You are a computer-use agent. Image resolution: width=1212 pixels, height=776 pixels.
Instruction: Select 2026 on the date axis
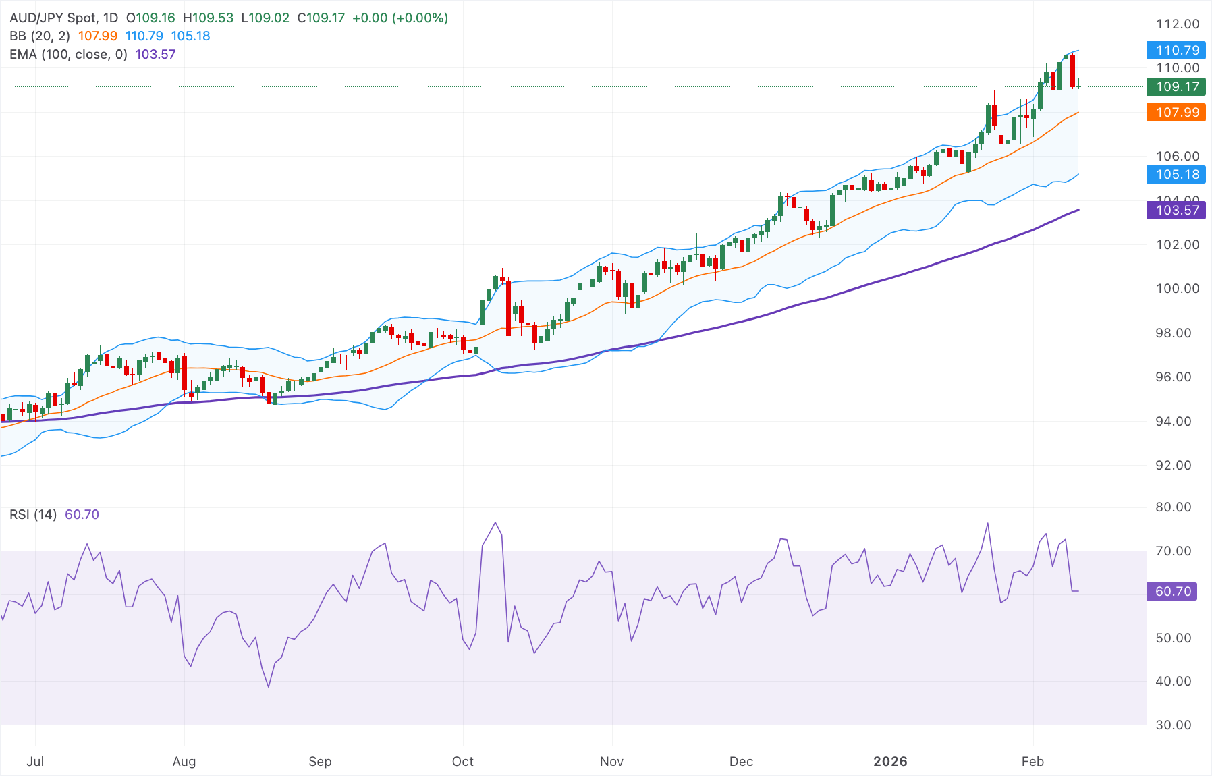click(x=892, y=762)
